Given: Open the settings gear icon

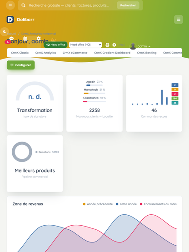Looking at the screenshot, I should [x=39, y=39].
